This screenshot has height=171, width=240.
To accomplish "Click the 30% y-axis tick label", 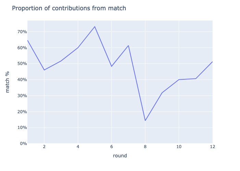I will coord(22,96).
